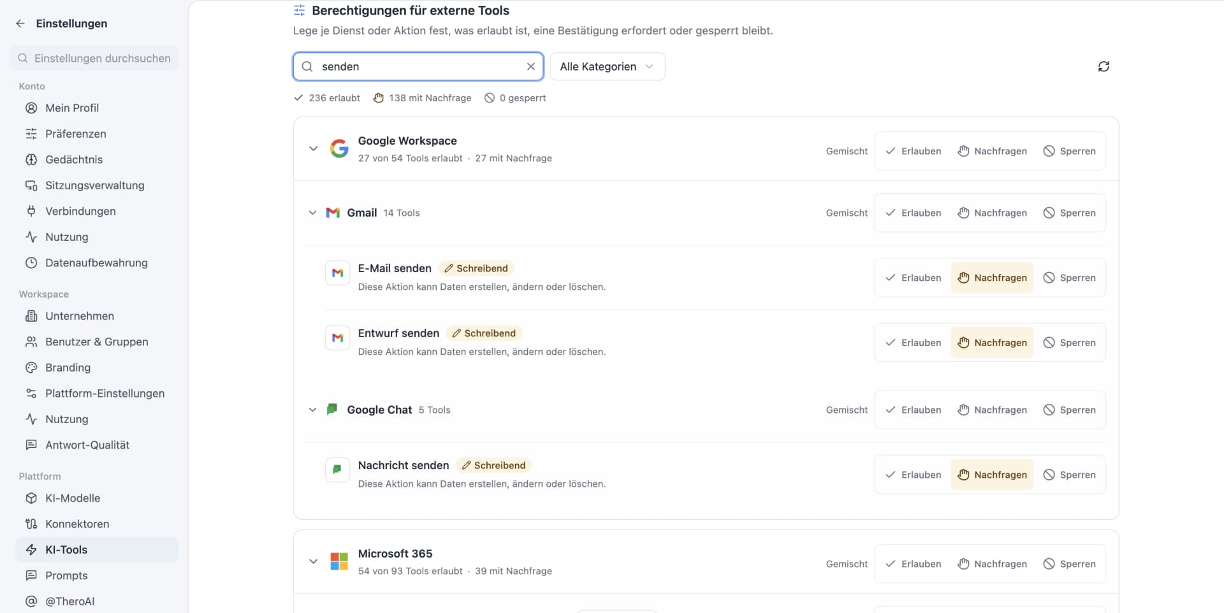Go to Gedächtnis settings
Screen dimensions: 1224x613
[x=97, y=159]
